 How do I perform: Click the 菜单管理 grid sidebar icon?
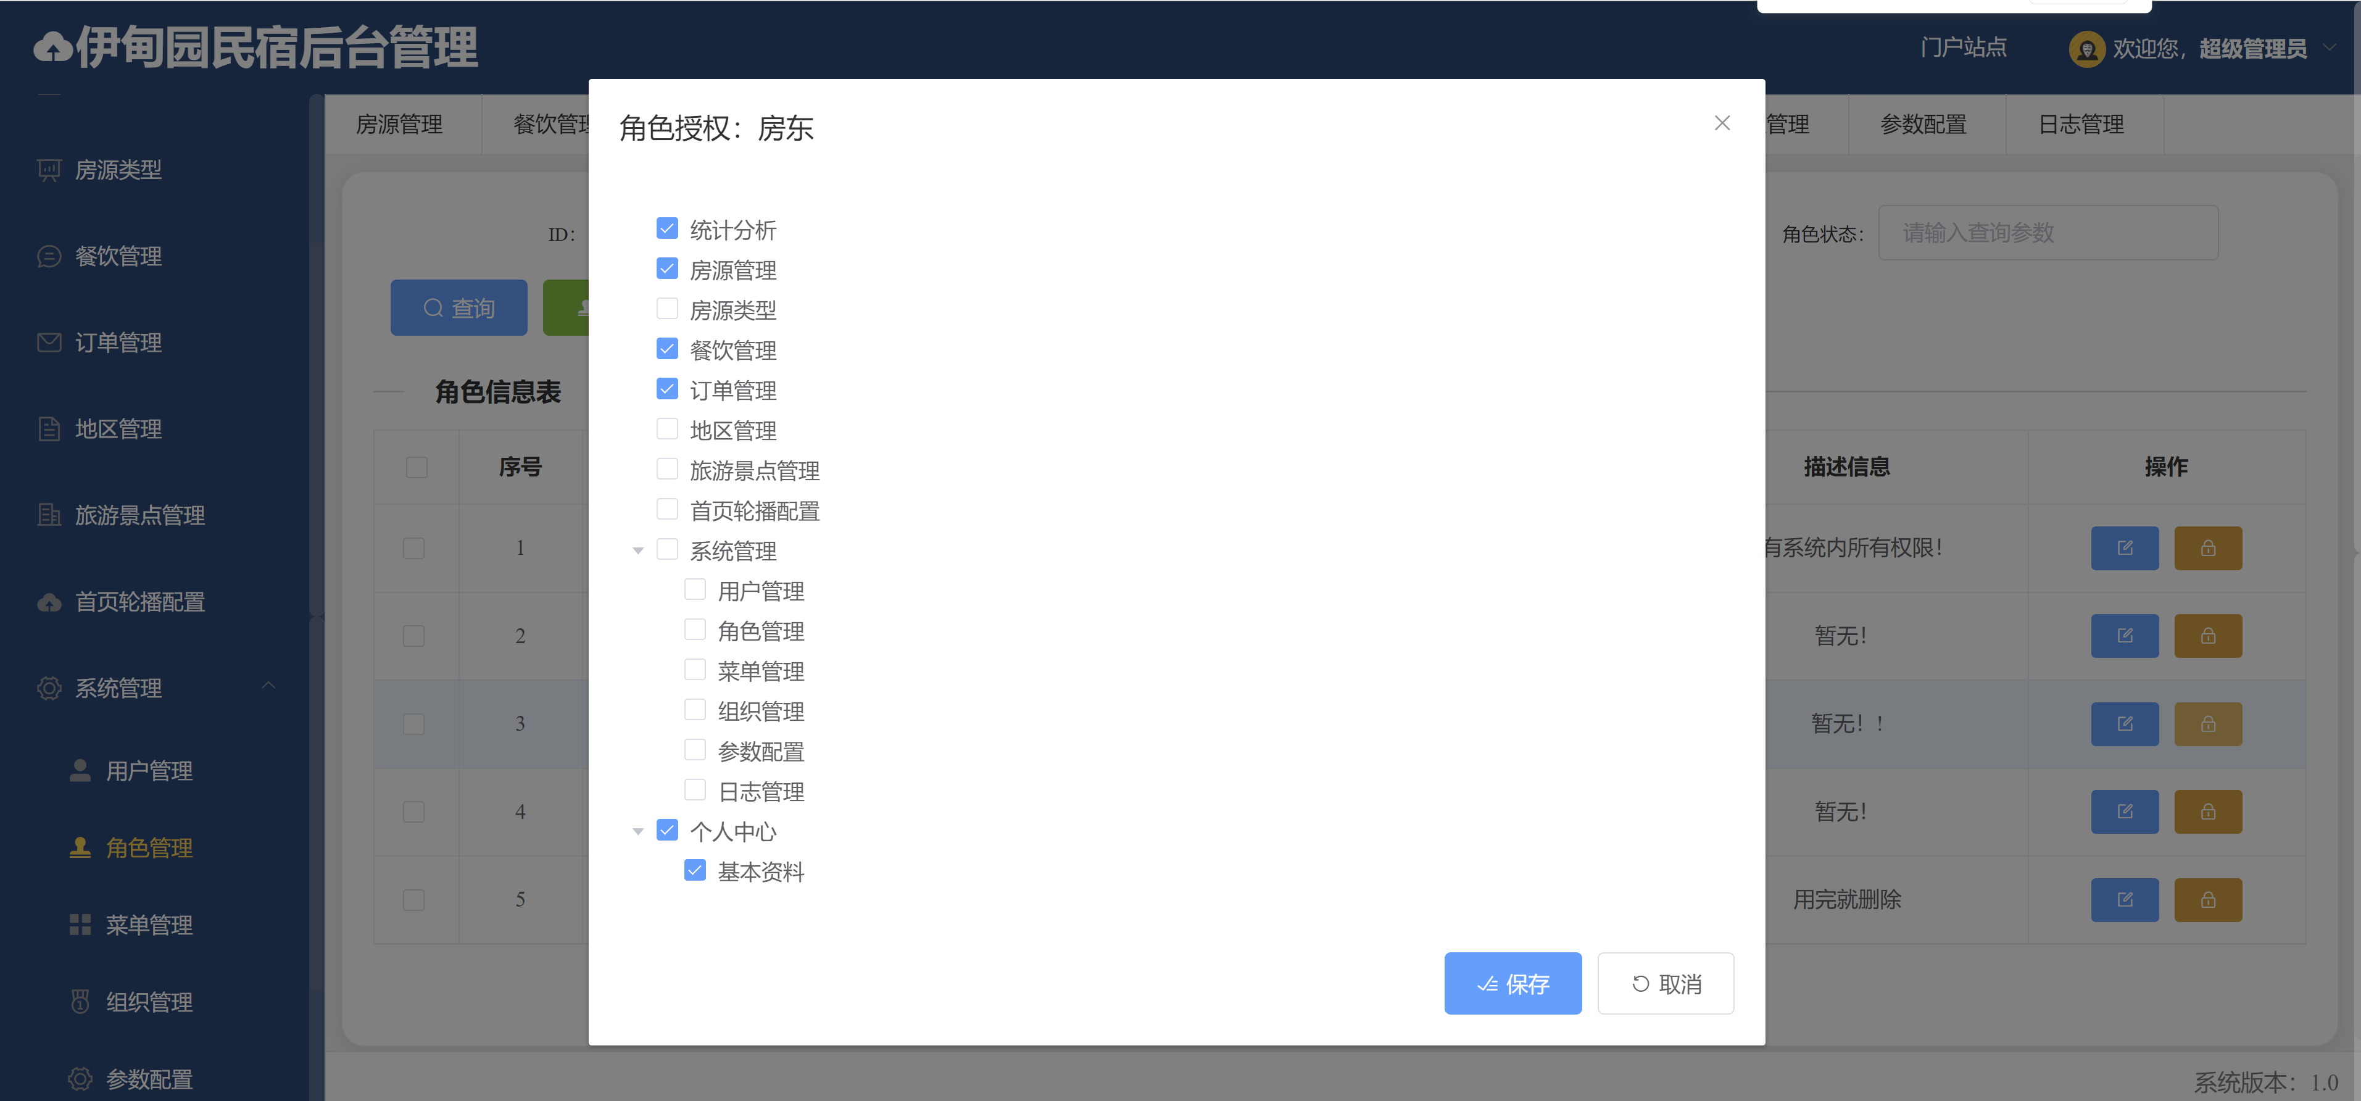[x=80, y=924]
